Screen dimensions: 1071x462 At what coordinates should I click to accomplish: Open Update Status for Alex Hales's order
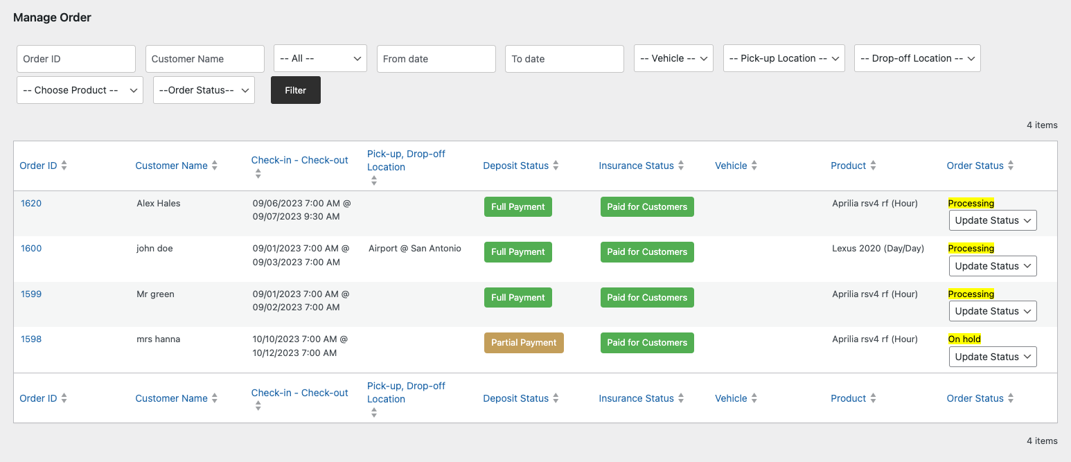coord(992,220)
